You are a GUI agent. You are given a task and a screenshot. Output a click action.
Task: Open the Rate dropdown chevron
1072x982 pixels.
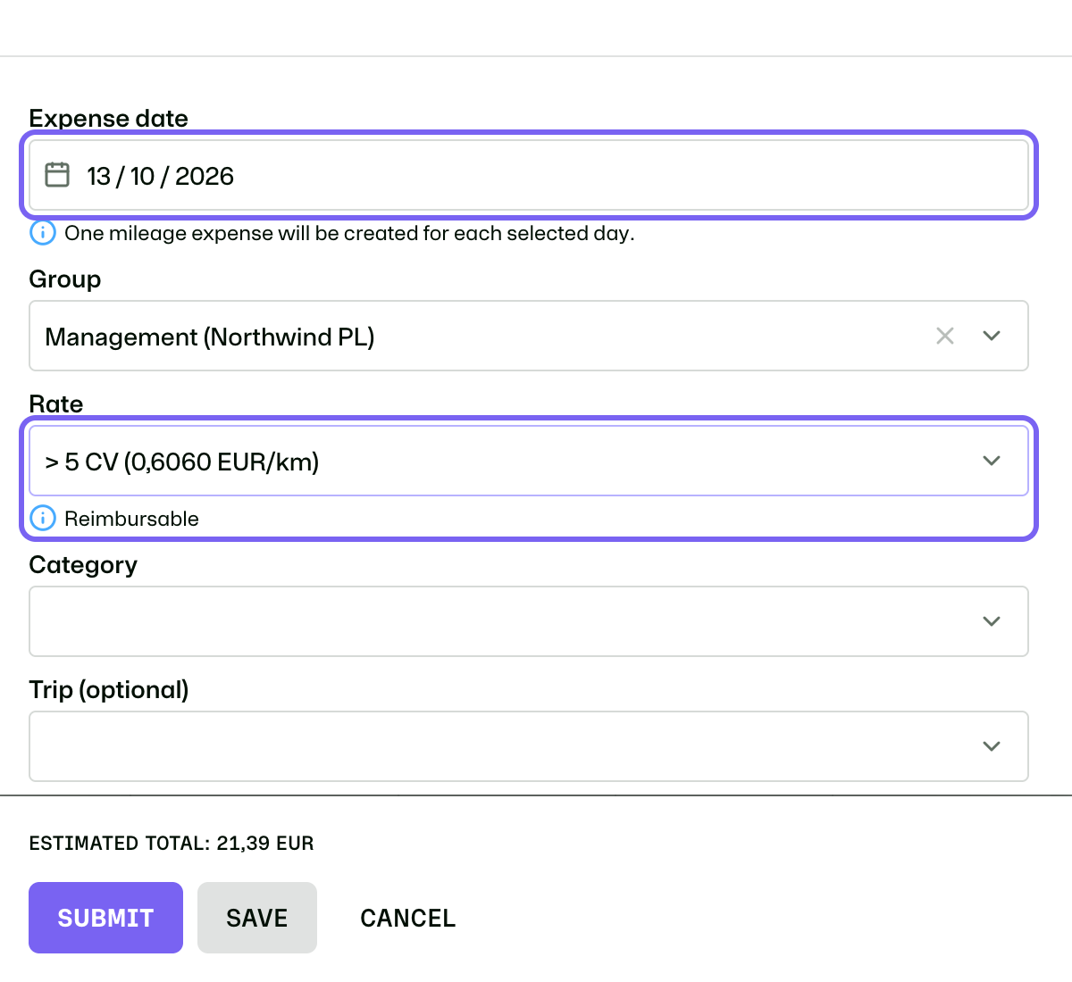coord(992,461)
